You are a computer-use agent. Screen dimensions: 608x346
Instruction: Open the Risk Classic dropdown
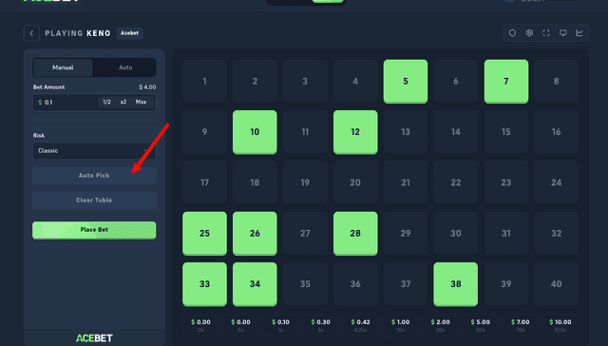coord(94,150)
